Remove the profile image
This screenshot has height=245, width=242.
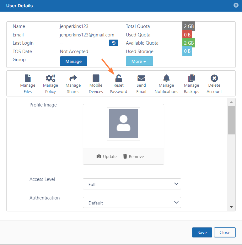click(133, 156)
